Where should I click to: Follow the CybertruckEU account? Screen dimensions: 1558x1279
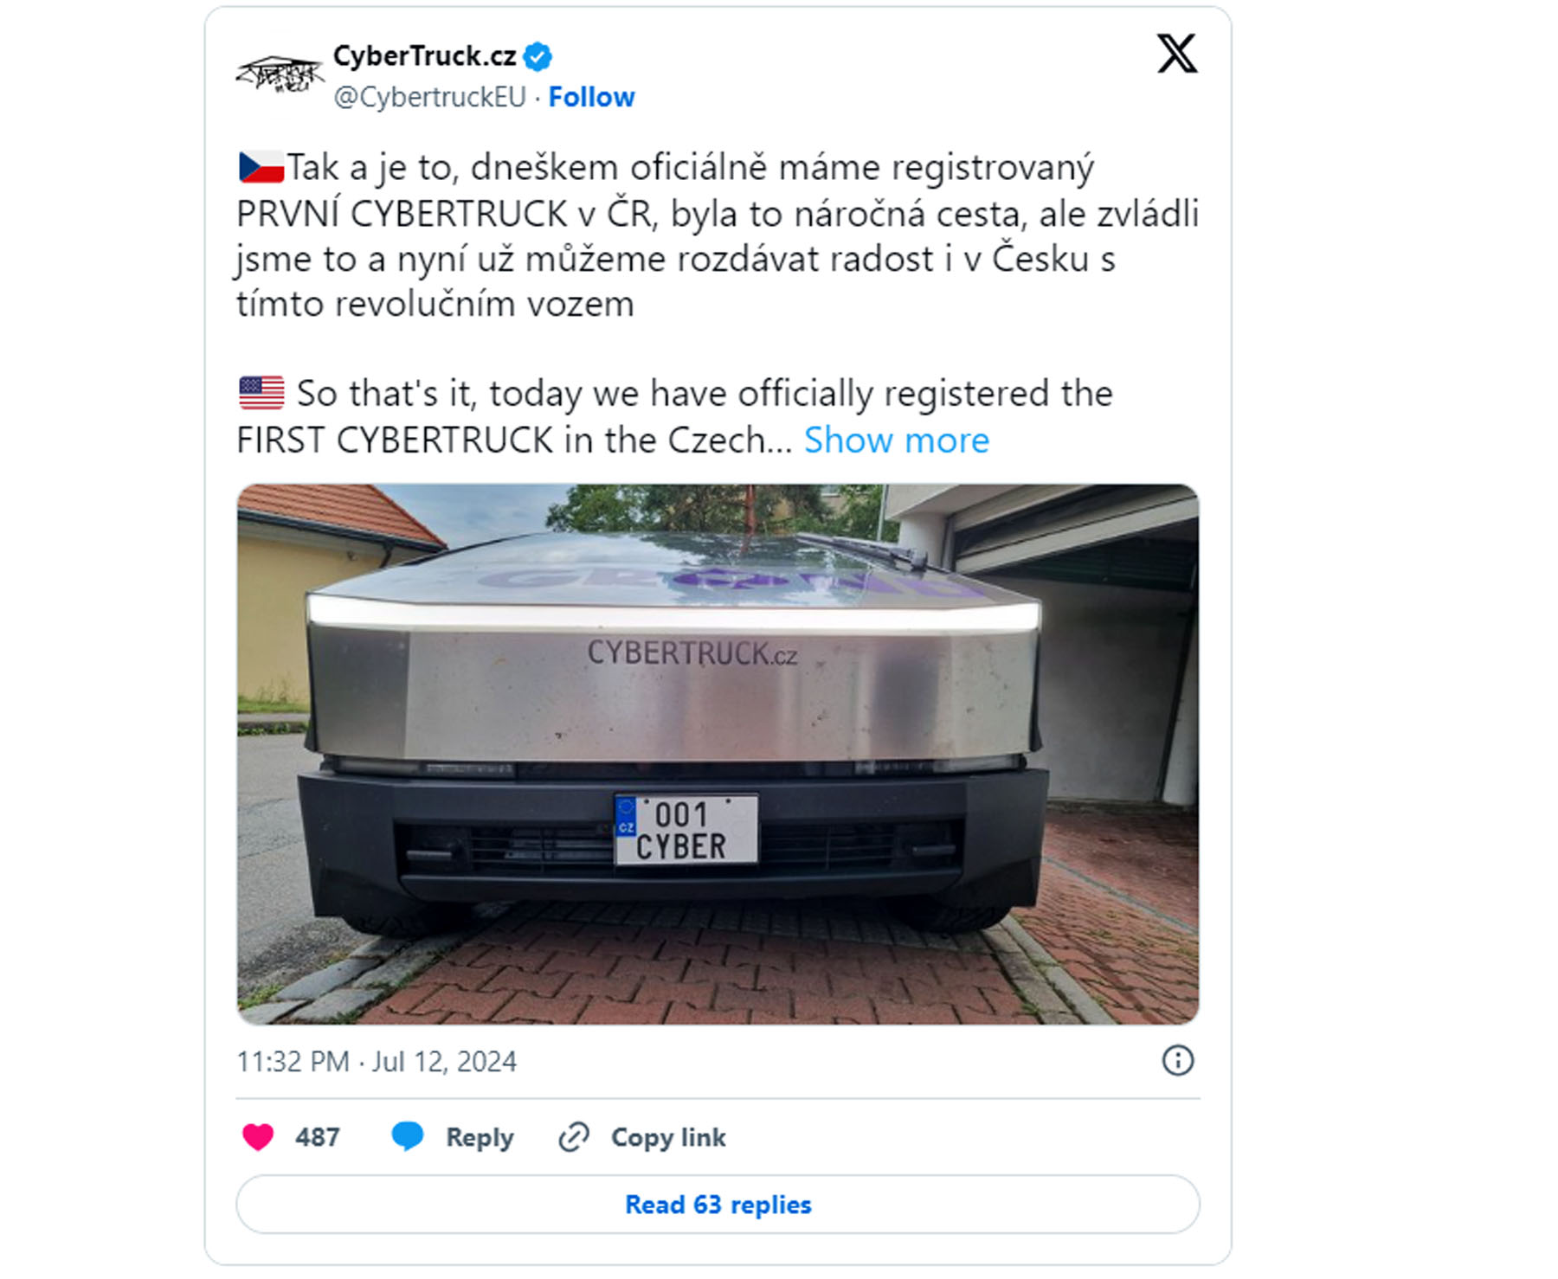point(592,97)
